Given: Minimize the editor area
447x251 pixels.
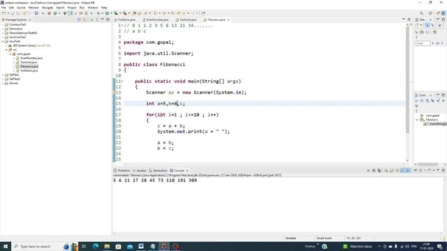Looking at the screenshot, I should (404, 20).
